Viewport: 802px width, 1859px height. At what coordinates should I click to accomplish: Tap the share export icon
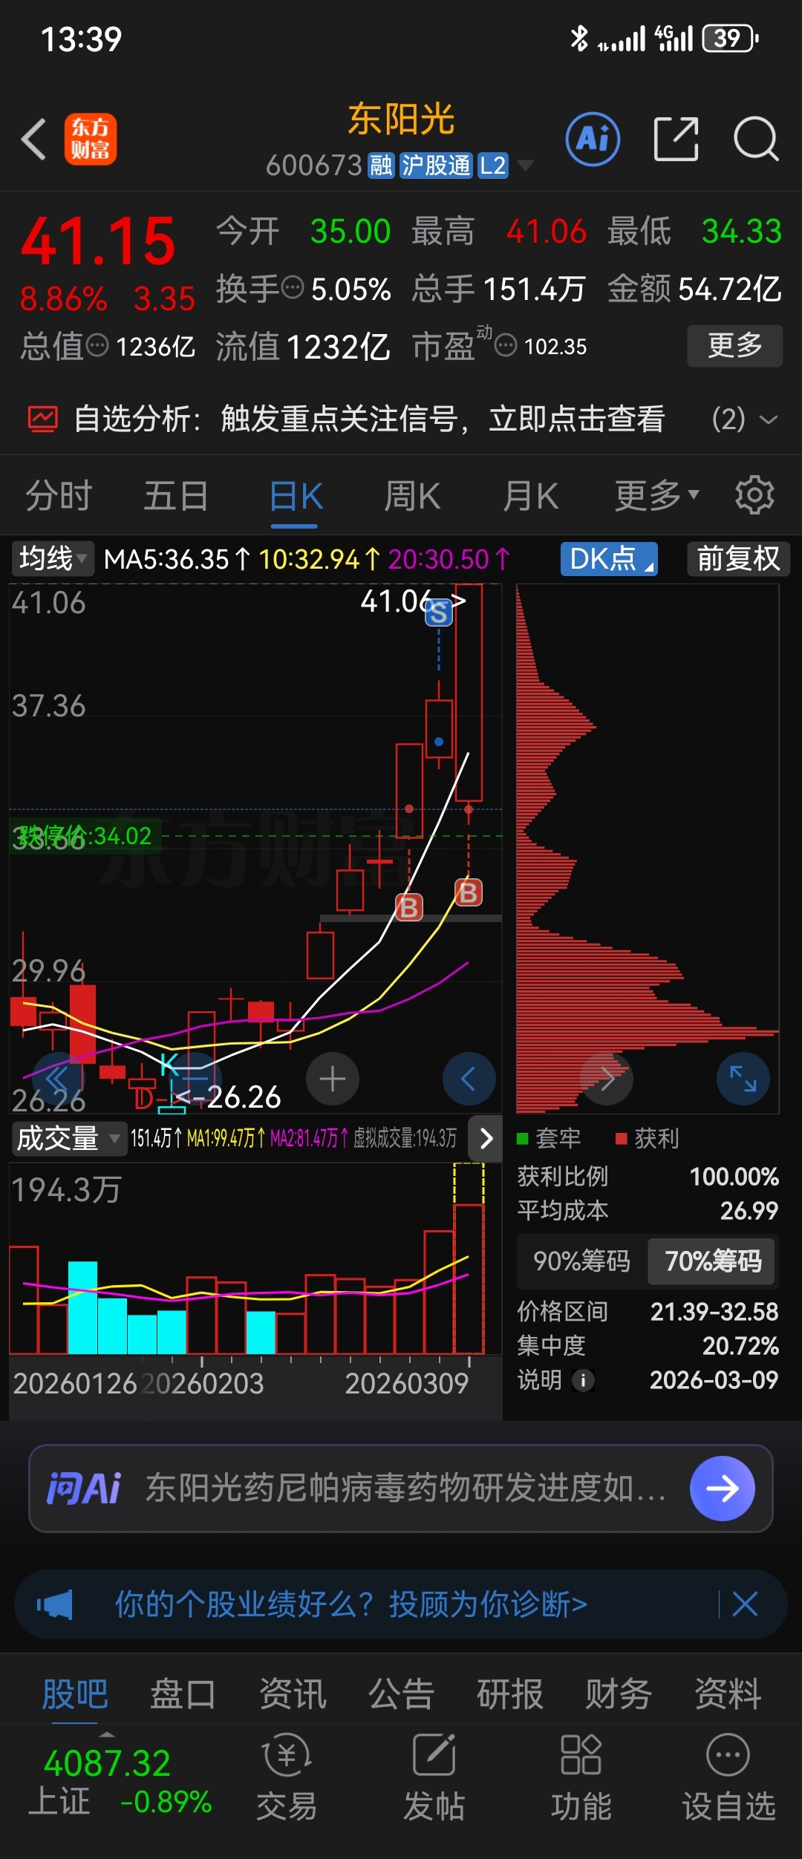676,139
